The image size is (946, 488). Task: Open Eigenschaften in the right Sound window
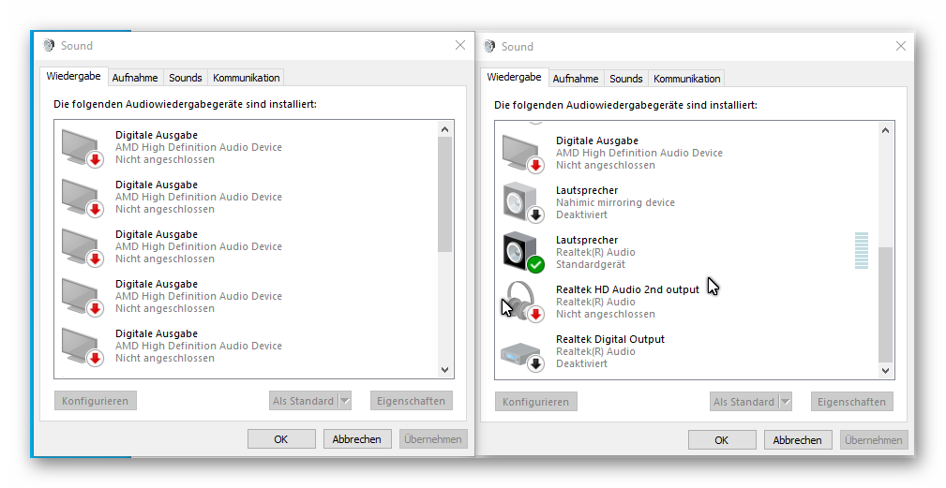[852, 402]
